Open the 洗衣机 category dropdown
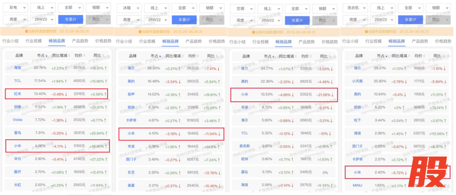The height and width of the screenshot is (195, 456). [356, 8]
